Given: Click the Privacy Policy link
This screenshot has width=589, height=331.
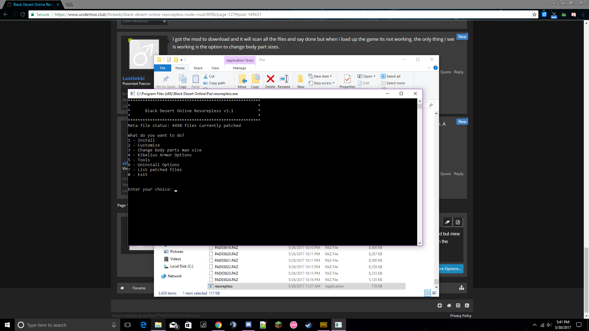Looking at the screenshot, I should coord(460,316).
